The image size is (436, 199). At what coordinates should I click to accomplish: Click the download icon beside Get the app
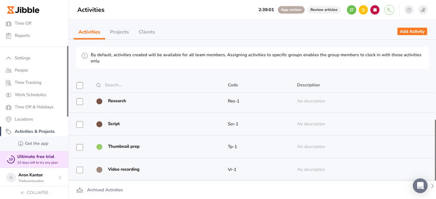tap(21, 144)
